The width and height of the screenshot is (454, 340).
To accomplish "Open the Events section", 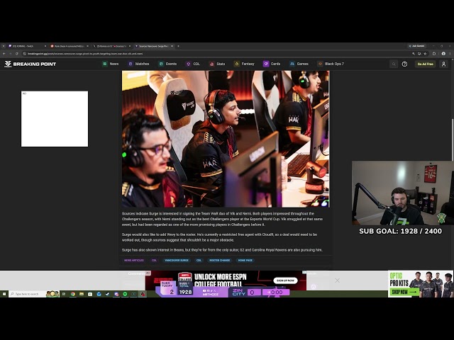I will 167,64.
